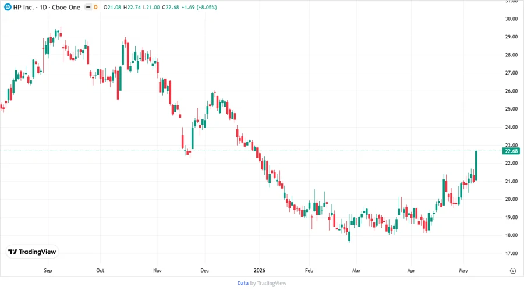Click the 24.00 price scale label
The height and width of the screenshot is (290, 524).
pyautogui.click(x=511, y=127)
